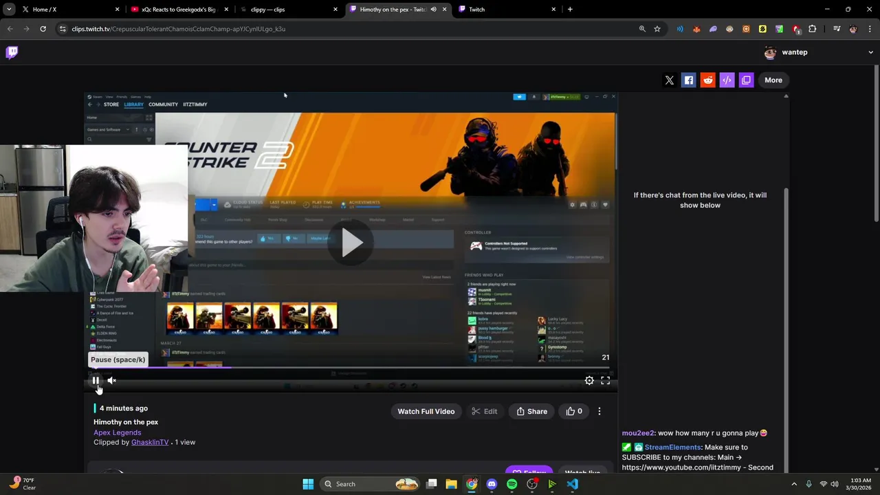This screenshot has width=880, height=495.
Task: Enter fullscreen on the video player
Action: tap(606, 380)
